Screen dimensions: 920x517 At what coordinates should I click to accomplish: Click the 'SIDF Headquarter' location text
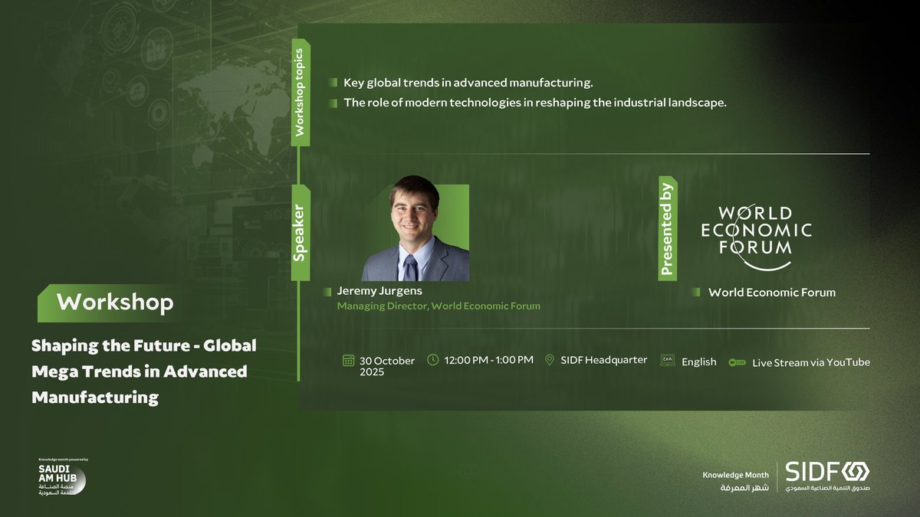pyautogui.click(x=603, y=359)
